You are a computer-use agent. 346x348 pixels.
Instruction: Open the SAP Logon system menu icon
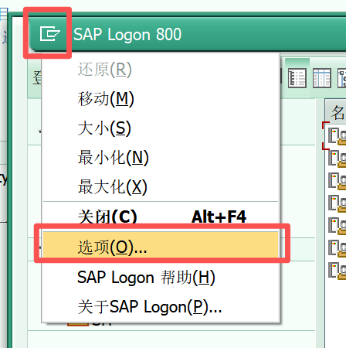(x=49, y=34)
